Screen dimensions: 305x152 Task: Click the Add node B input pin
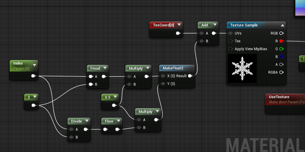pyautogui.click(x=202, y=41)
